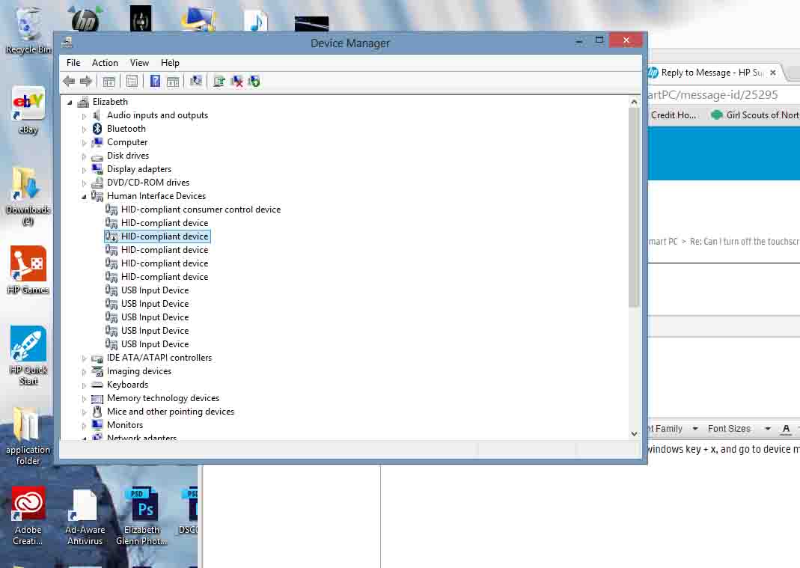Screen dimensions: 800x568
Task: Open the View menu
Action: [x=139, y=63]
